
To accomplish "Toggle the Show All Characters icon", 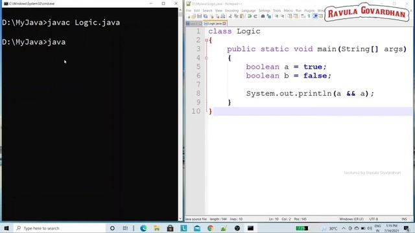I will pos(309,16).
